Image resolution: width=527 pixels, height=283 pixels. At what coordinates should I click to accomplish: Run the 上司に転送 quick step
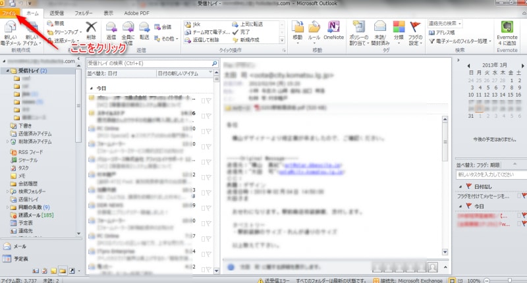(248, 24)
